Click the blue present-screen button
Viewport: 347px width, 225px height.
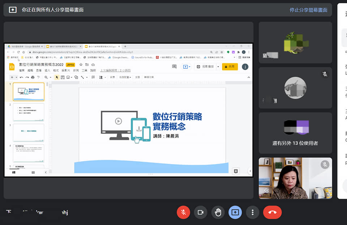pyautogui.click(x=235, y=212)
